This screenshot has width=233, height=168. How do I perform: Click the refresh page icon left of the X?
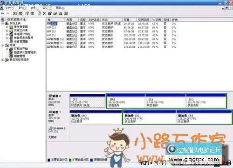coord(39,13)
